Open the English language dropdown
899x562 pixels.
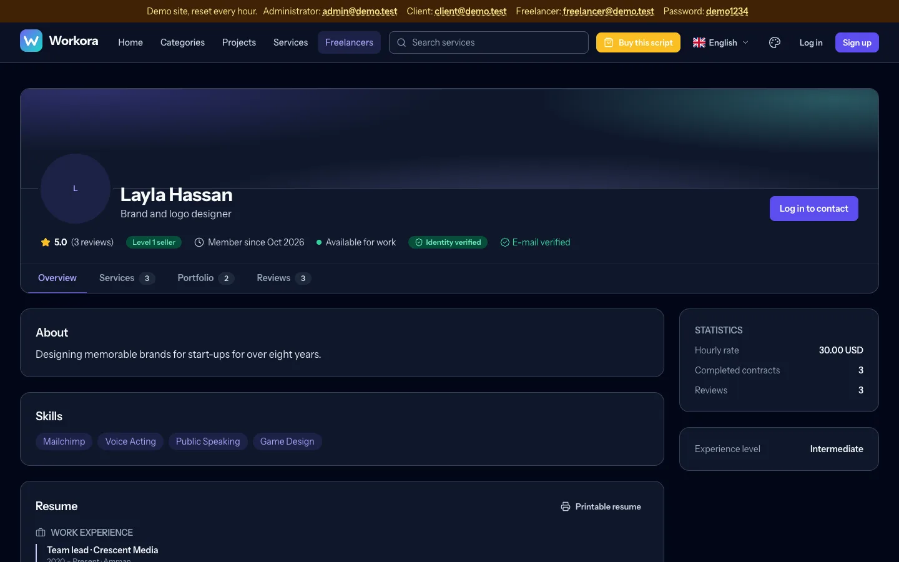pyautogui.click(x=720, y=42)
